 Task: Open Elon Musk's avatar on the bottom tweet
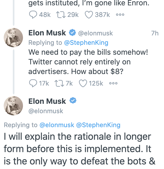click(13, 105)
